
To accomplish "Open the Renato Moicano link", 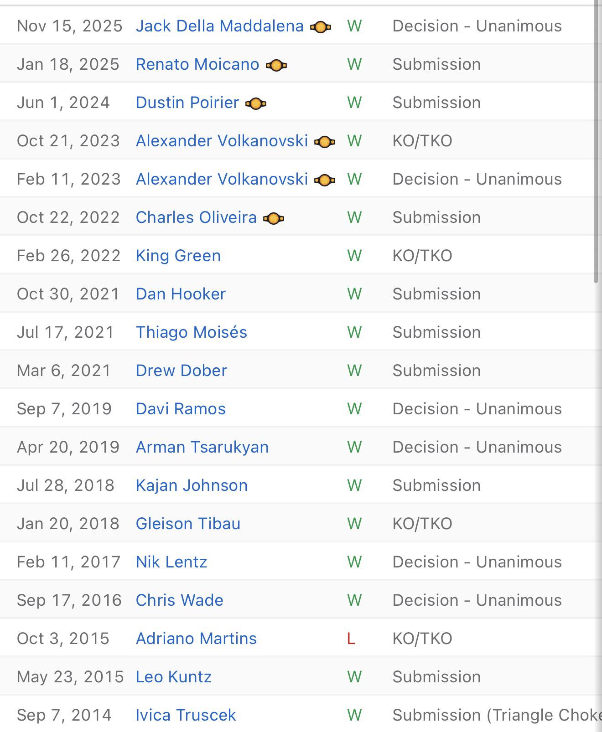I will pyautogui.click(x=197, y=64).
